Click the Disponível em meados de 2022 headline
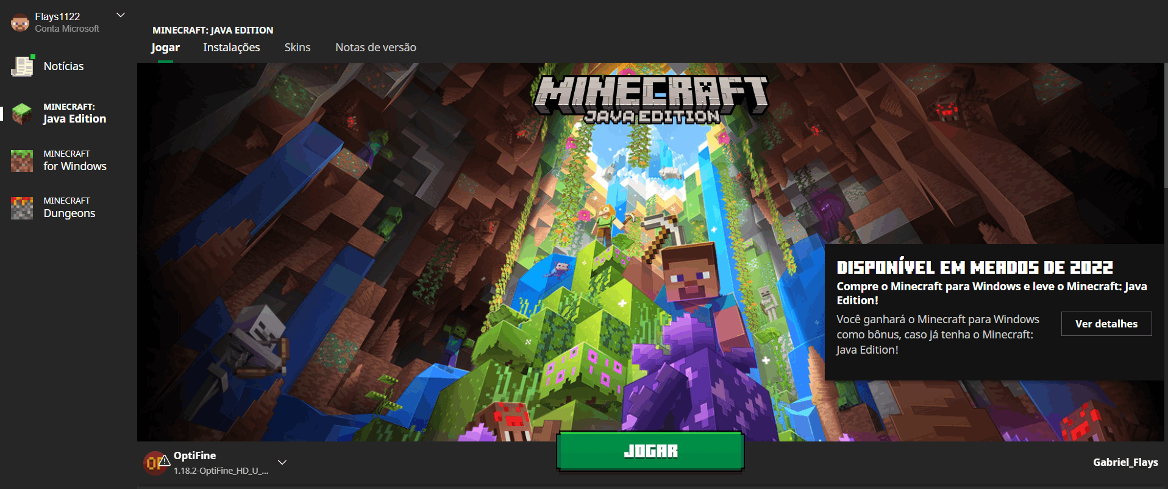The width and height of the screenshot is (1168, 489). (x=974, y=268)
